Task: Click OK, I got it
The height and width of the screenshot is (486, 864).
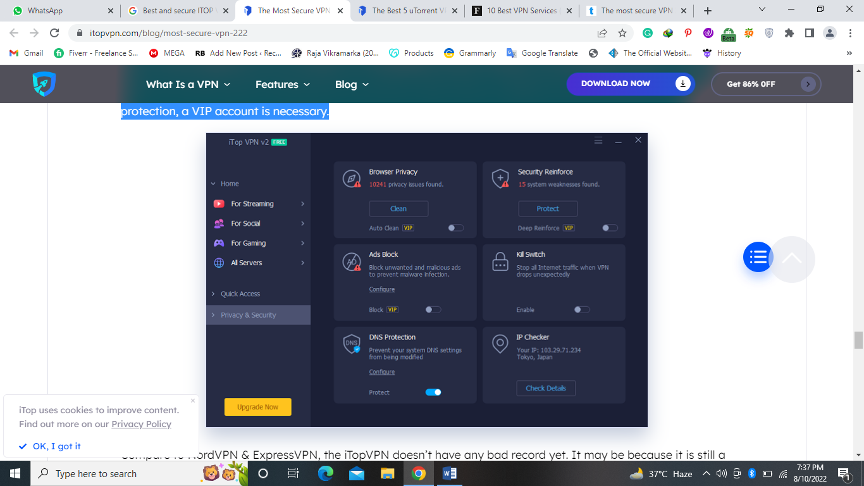Action: 50,446
